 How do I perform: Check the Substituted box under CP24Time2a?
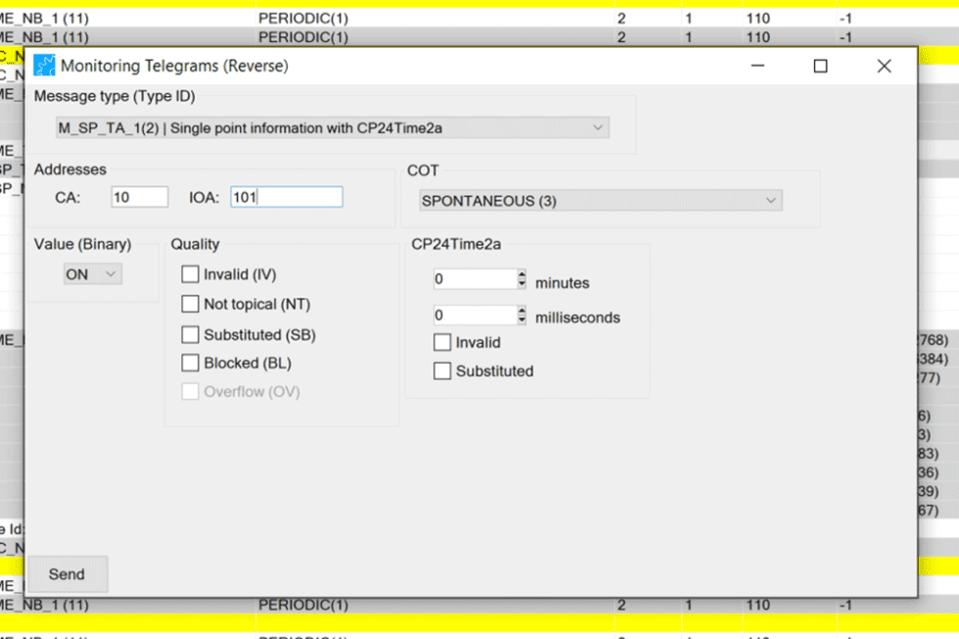tap(441, 371)
